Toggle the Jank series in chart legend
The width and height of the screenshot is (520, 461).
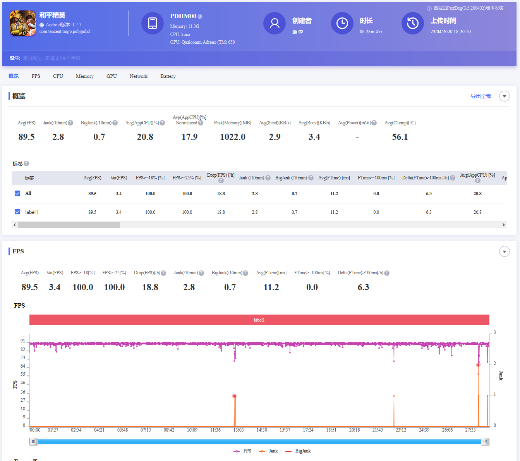point(269,451)
